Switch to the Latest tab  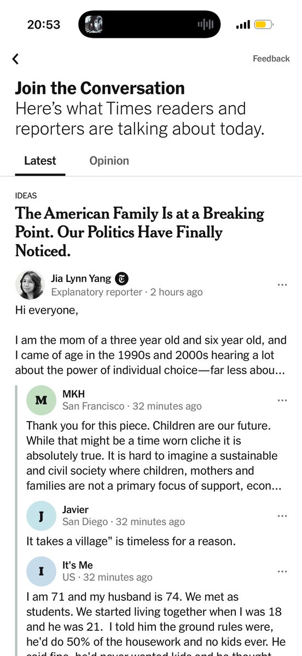pyautogui.click(x=40, y=161)
